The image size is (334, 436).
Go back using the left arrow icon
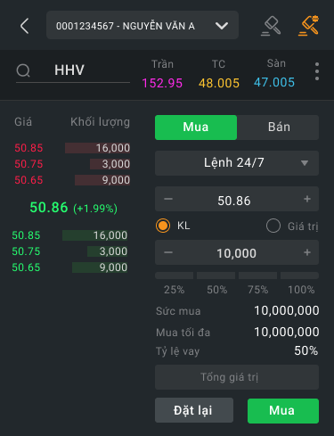[x=25, y=26]
